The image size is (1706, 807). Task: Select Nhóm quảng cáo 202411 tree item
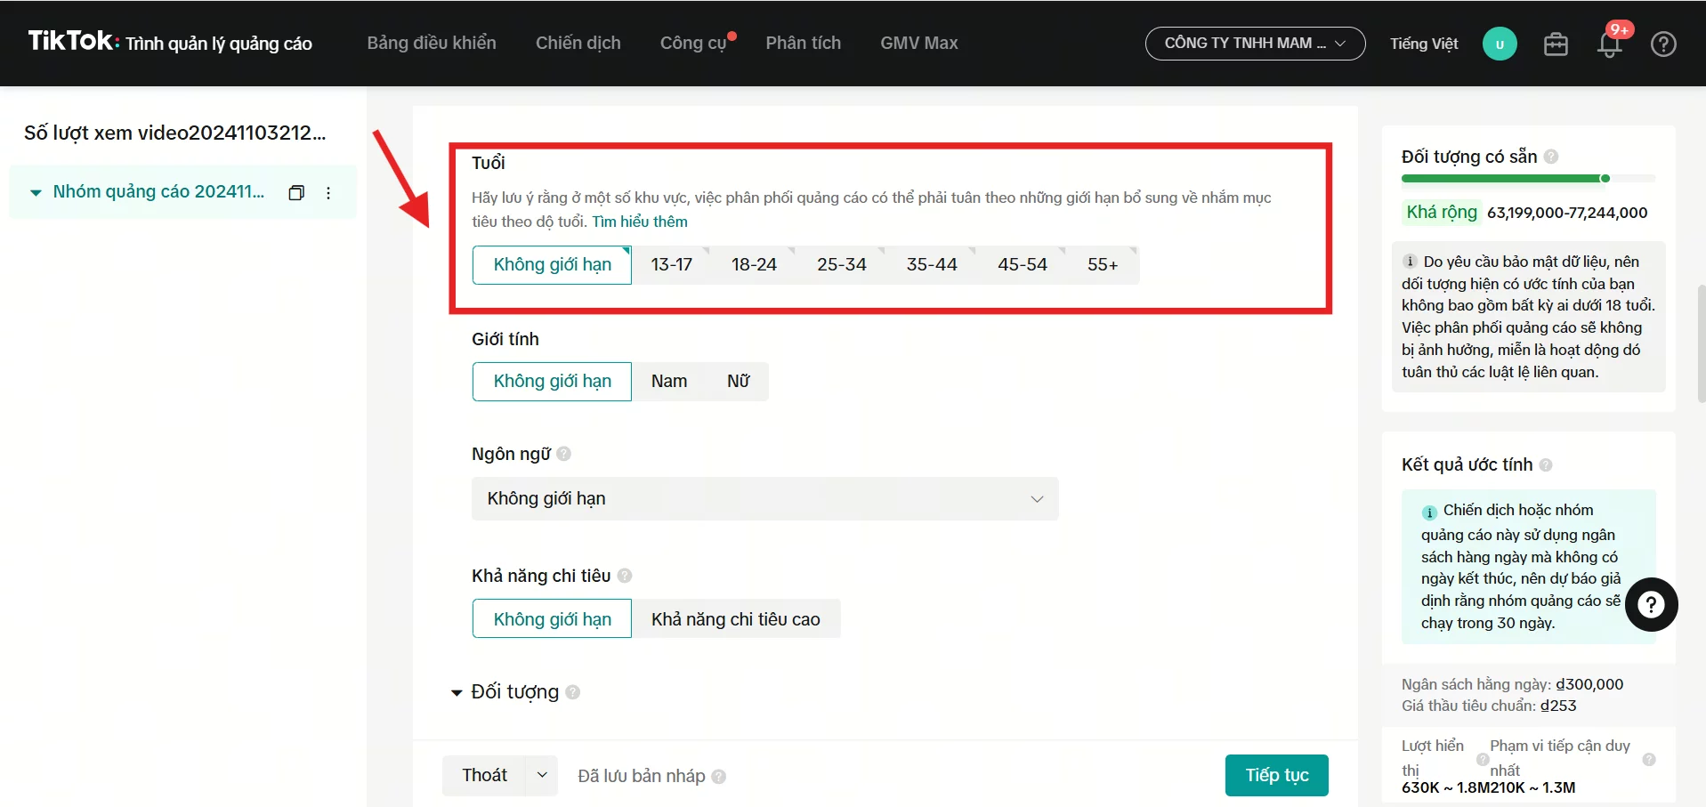tap(158, 192)
